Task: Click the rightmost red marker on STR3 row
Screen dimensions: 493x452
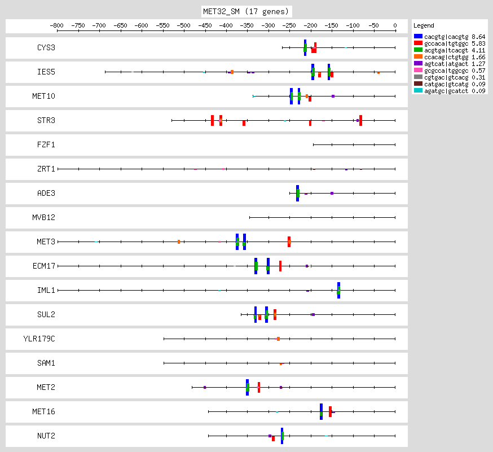Action: point(360,120)
